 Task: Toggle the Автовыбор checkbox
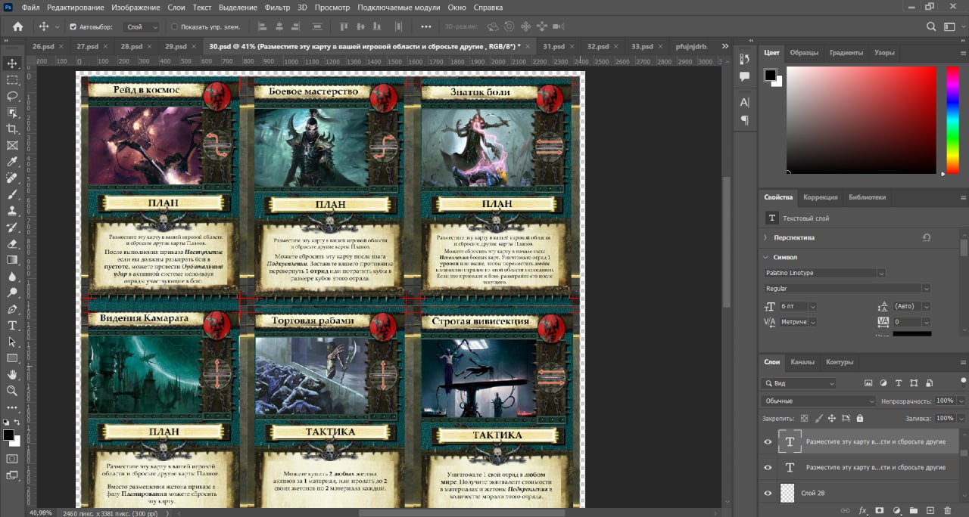pyautogui.click(x=73, y=26)
